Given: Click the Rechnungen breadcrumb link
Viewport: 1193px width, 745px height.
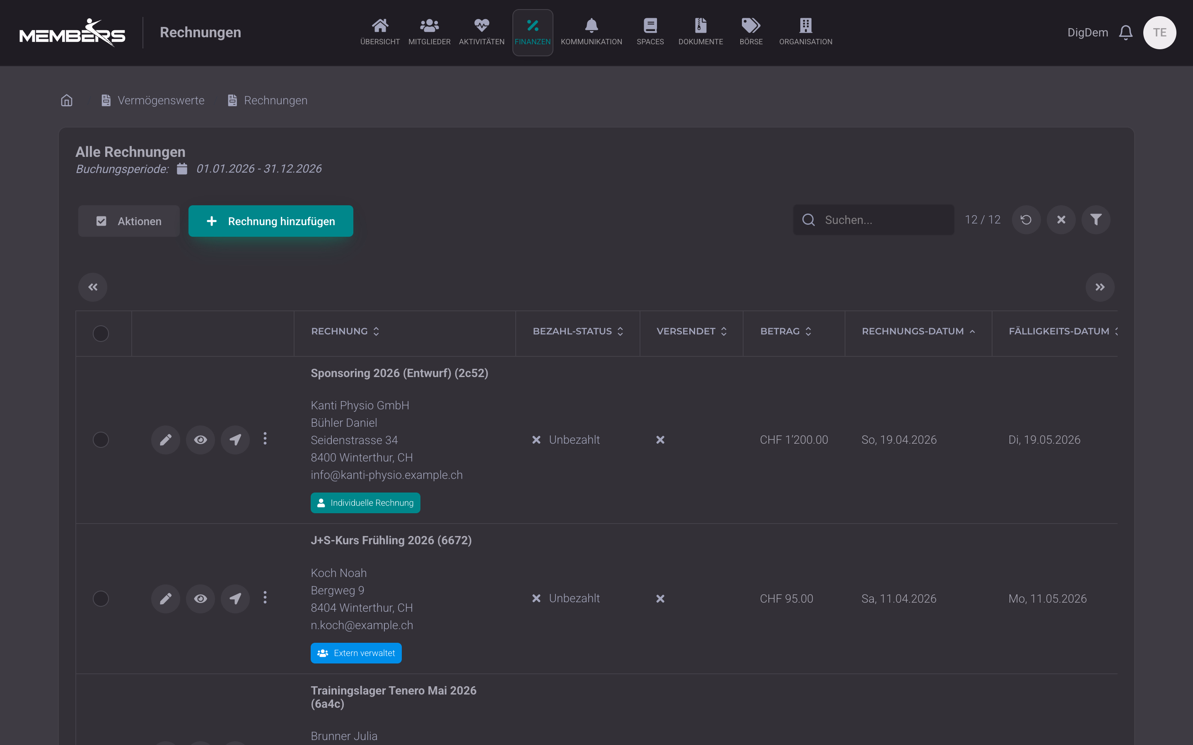Looking at the screenshot, I should click(267, 101).
